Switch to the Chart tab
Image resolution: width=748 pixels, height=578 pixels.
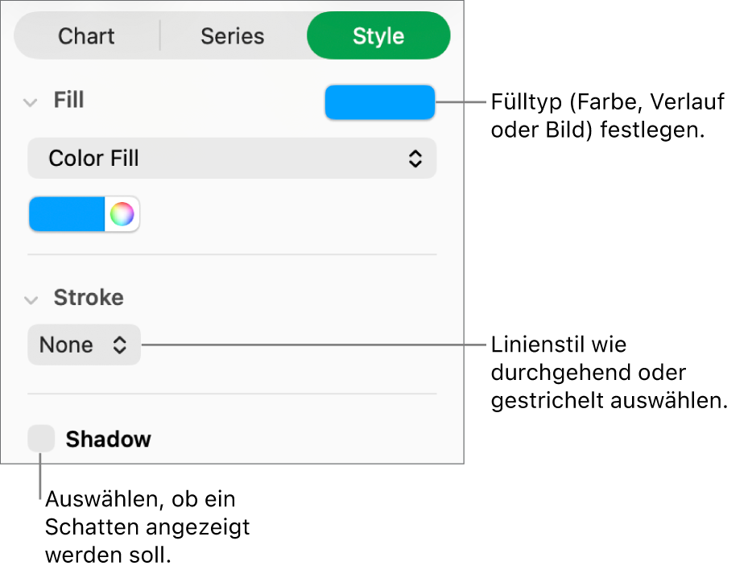click(86, 36)
